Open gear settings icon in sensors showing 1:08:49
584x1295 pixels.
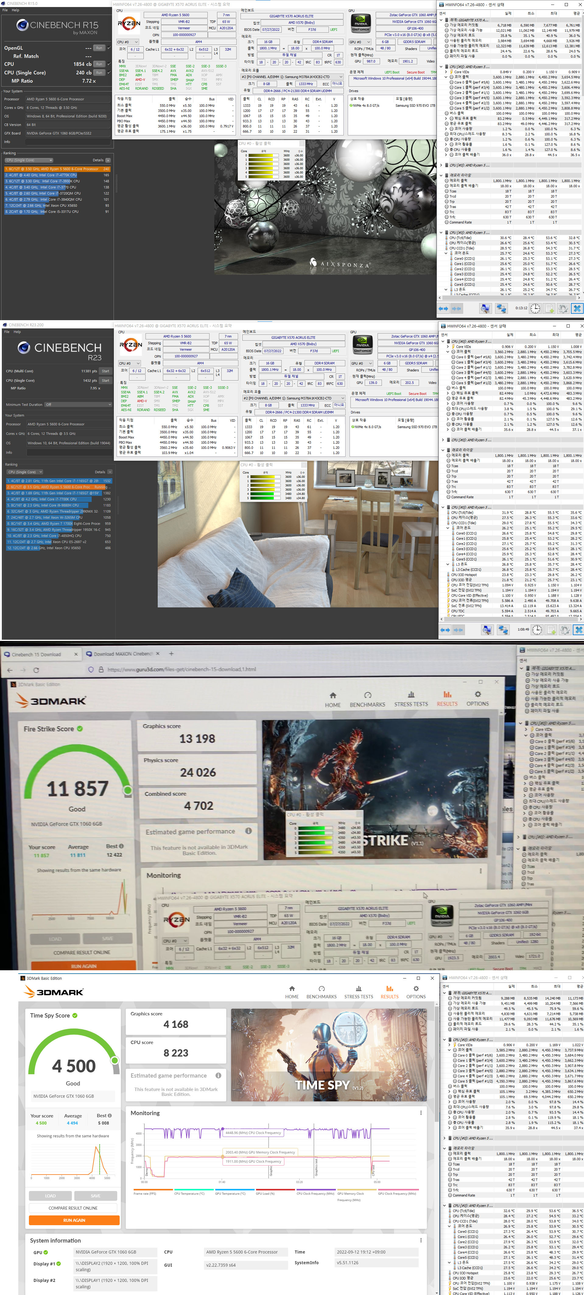[565, 629]
